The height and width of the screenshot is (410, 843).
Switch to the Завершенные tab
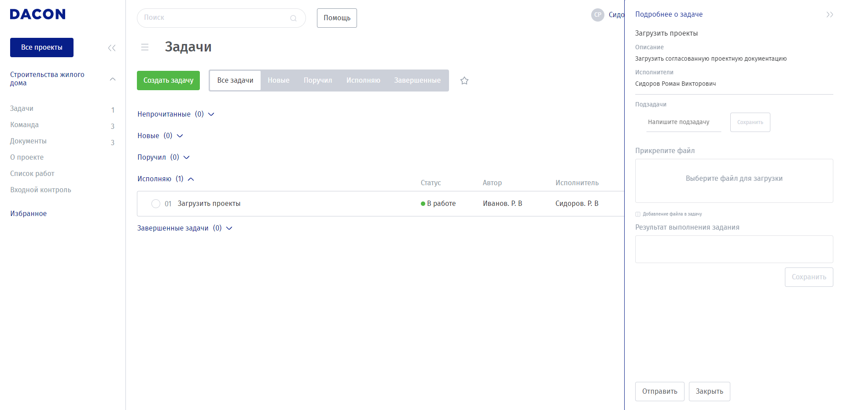[417, 81]
